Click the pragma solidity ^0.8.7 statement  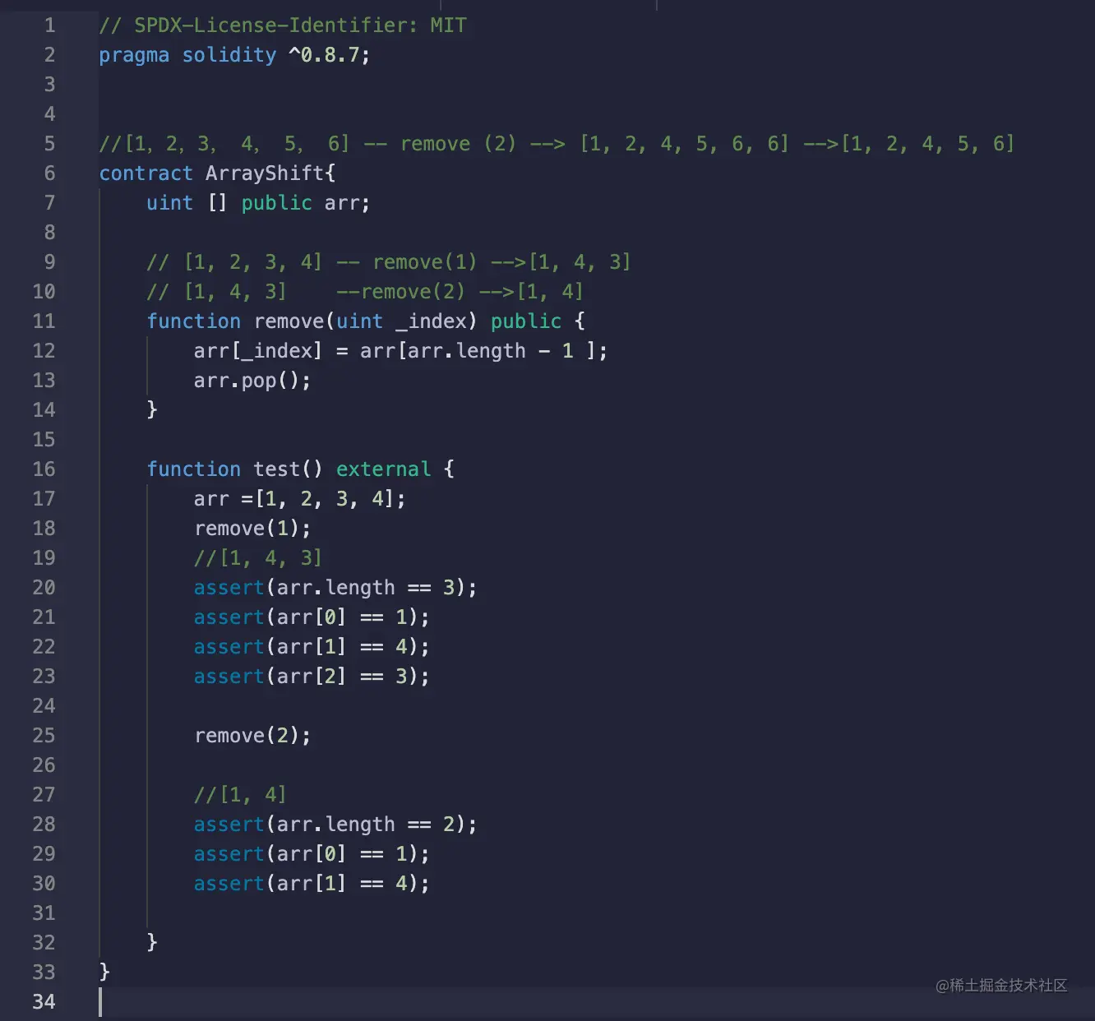[234, 55]
